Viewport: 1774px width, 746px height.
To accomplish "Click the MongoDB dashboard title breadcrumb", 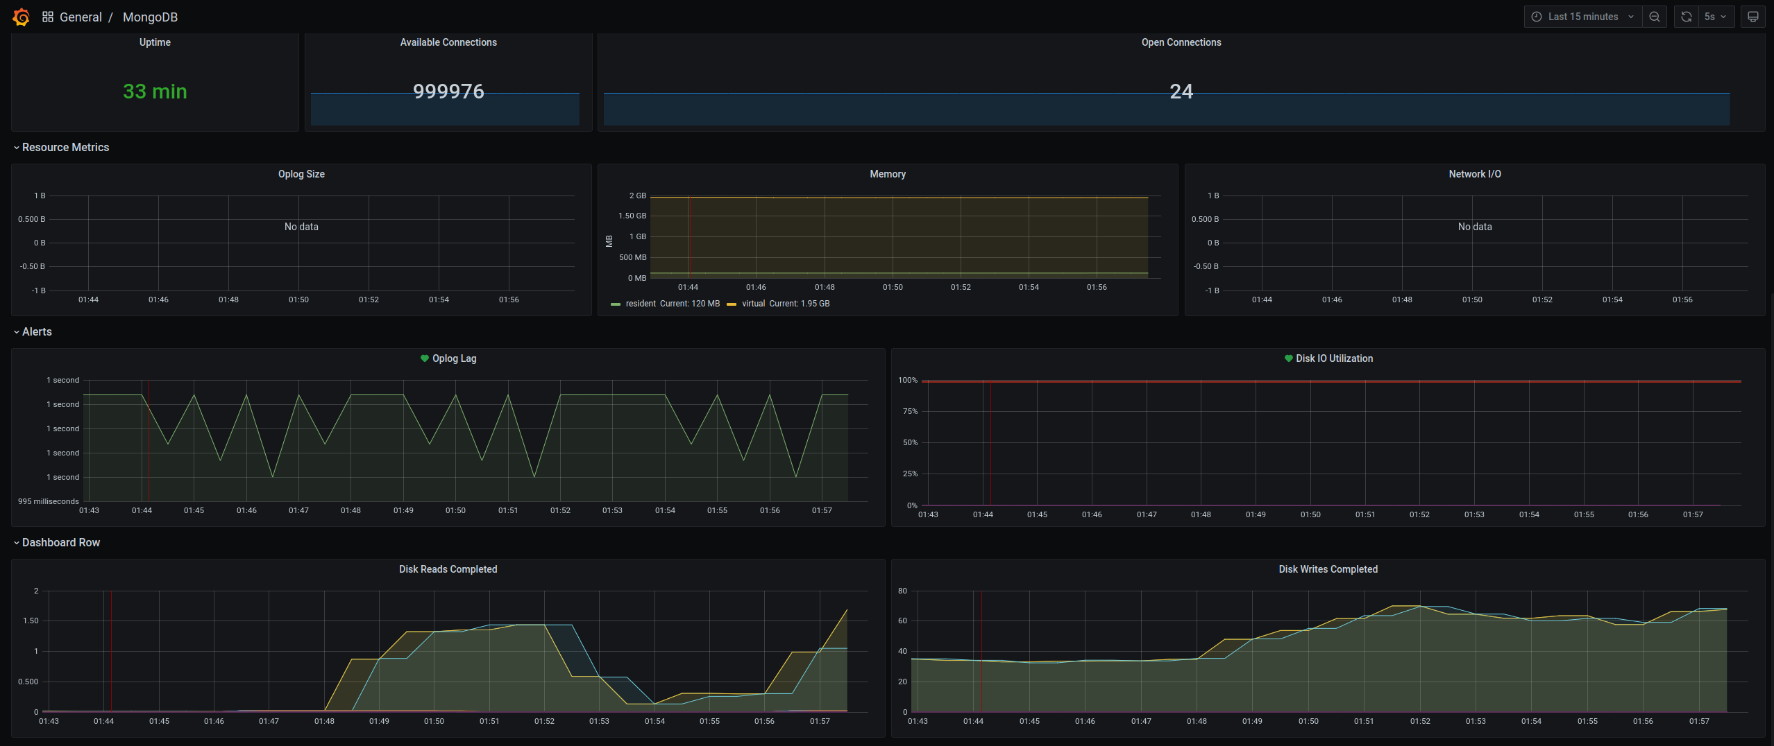I will (x=150, y=17).
